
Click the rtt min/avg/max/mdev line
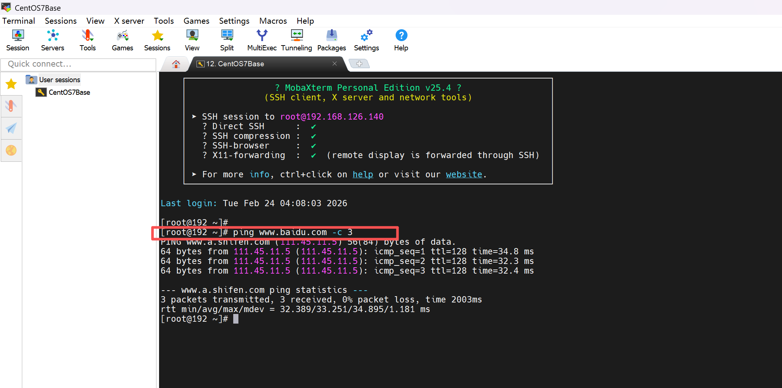(295, 309)
